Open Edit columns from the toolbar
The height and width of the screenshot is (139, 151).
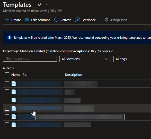point(38,20)
